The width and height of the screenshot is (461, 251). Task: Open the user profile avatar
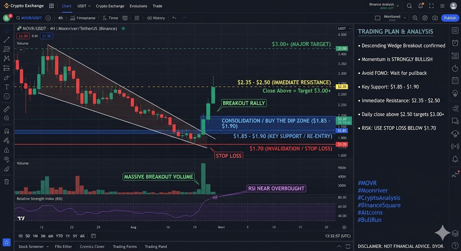coord(453,6)
